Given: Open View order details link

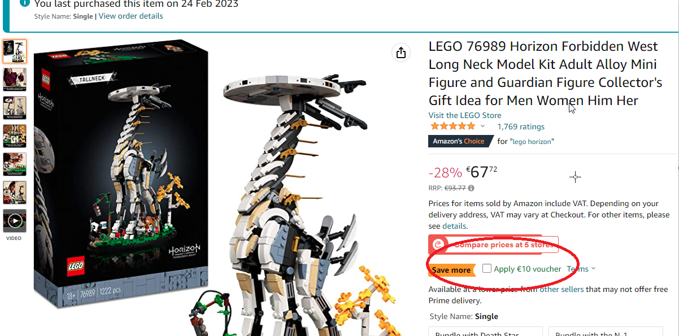Looking at the screenshot, I should pos(130,16).
